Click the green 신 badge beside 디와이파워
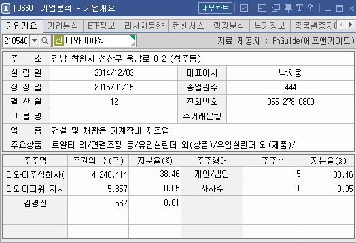The width and height of the screenshot is (356, 243). [x=59, y=41]
